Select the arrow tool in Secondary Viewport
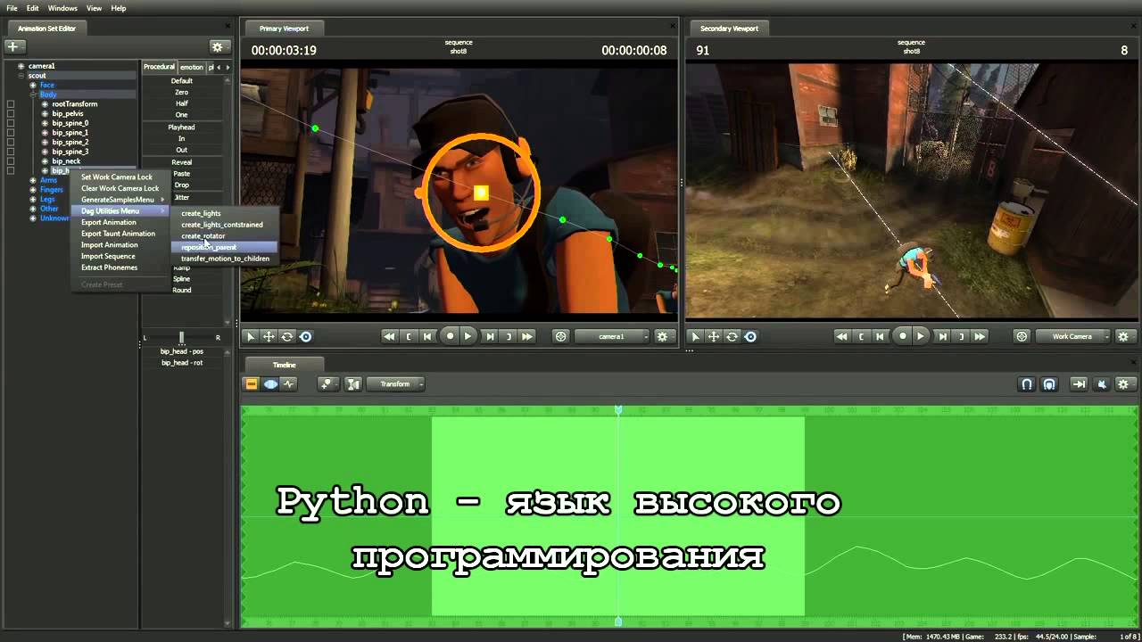The height and width of the screenshot is (642, 1142). click(695, 336)
